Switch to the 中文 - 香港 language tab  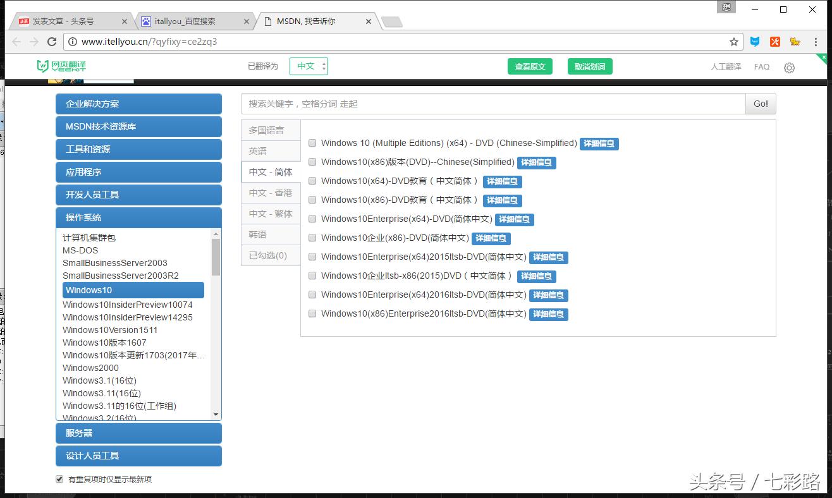point(270,193)
